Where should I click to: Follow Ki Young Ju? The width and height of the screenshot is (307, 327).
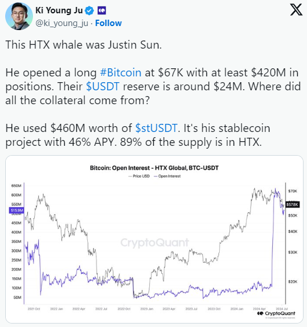coord(108,23)
